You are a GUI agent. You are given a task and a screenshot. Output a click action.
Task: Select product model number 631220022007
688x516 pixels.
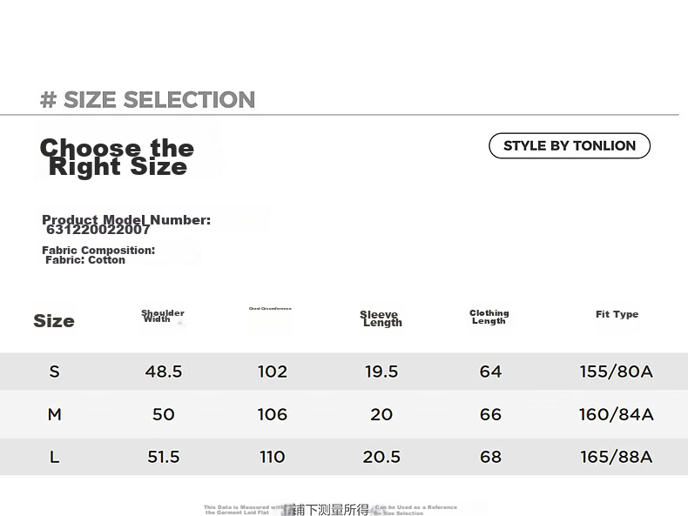[x=98, y=230]
